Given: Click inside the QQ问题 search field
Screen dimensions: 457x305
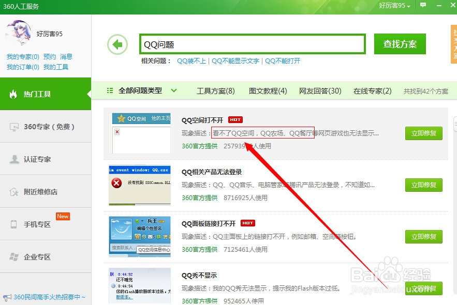Looking at the screenshot, I should [x=252, y=44].
